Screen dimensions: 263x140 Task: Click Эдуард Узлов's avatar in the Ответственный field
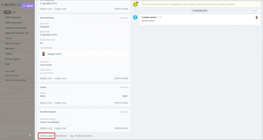point(44,54)
